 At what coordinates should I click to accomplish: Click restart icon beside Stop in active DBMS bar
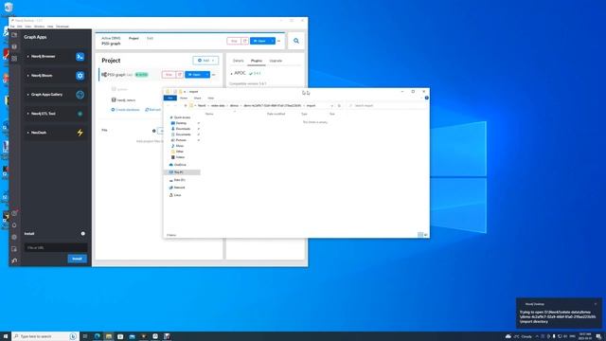pos(244,41)
